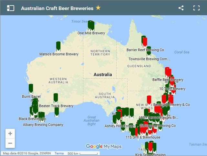Select the Matso's Broome Brewery marker

pos(58,46)
